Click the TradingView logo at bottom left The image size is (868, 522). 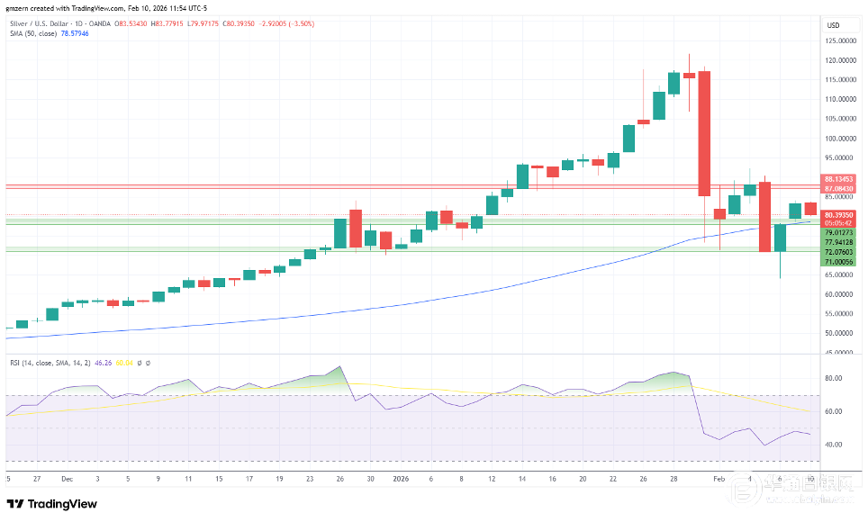click(52, 504)
